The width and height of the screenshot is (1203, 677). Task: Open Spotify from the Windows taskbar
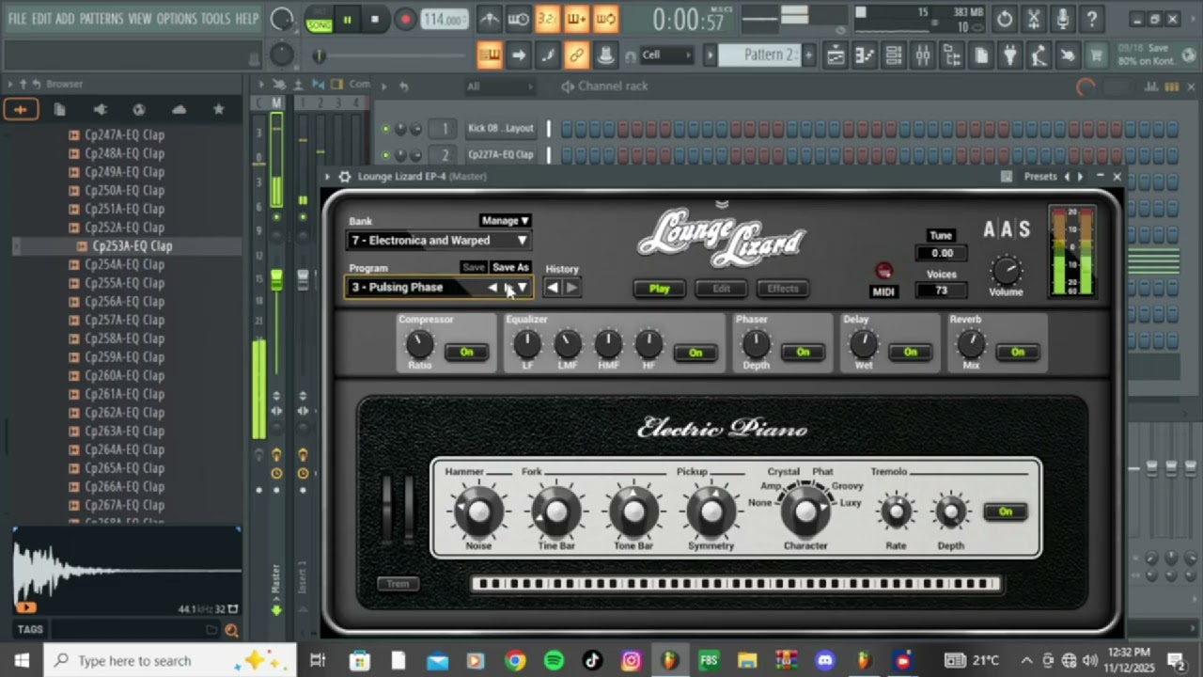[554, 660]
